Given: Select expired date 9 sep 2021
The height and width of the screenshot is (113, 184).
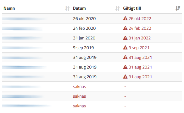Looking at the screenshot, I should (139, 48).
